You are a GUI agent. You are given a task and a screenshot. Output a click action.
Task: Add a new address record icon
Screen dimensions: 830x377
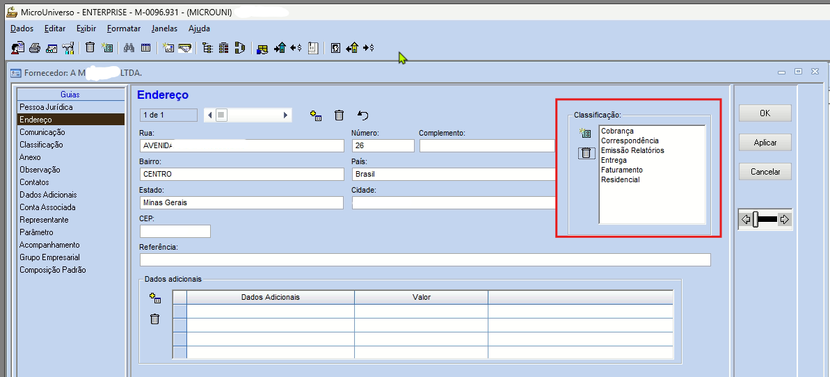[316, 115]
